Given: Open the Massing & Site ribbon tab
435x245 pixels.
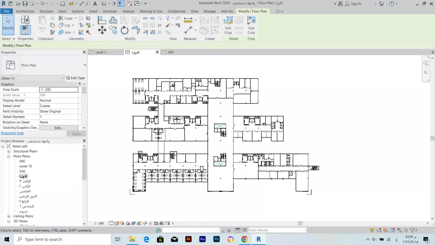Looking at the screenshot, I should pyautogui.click(x=151, y=11).
